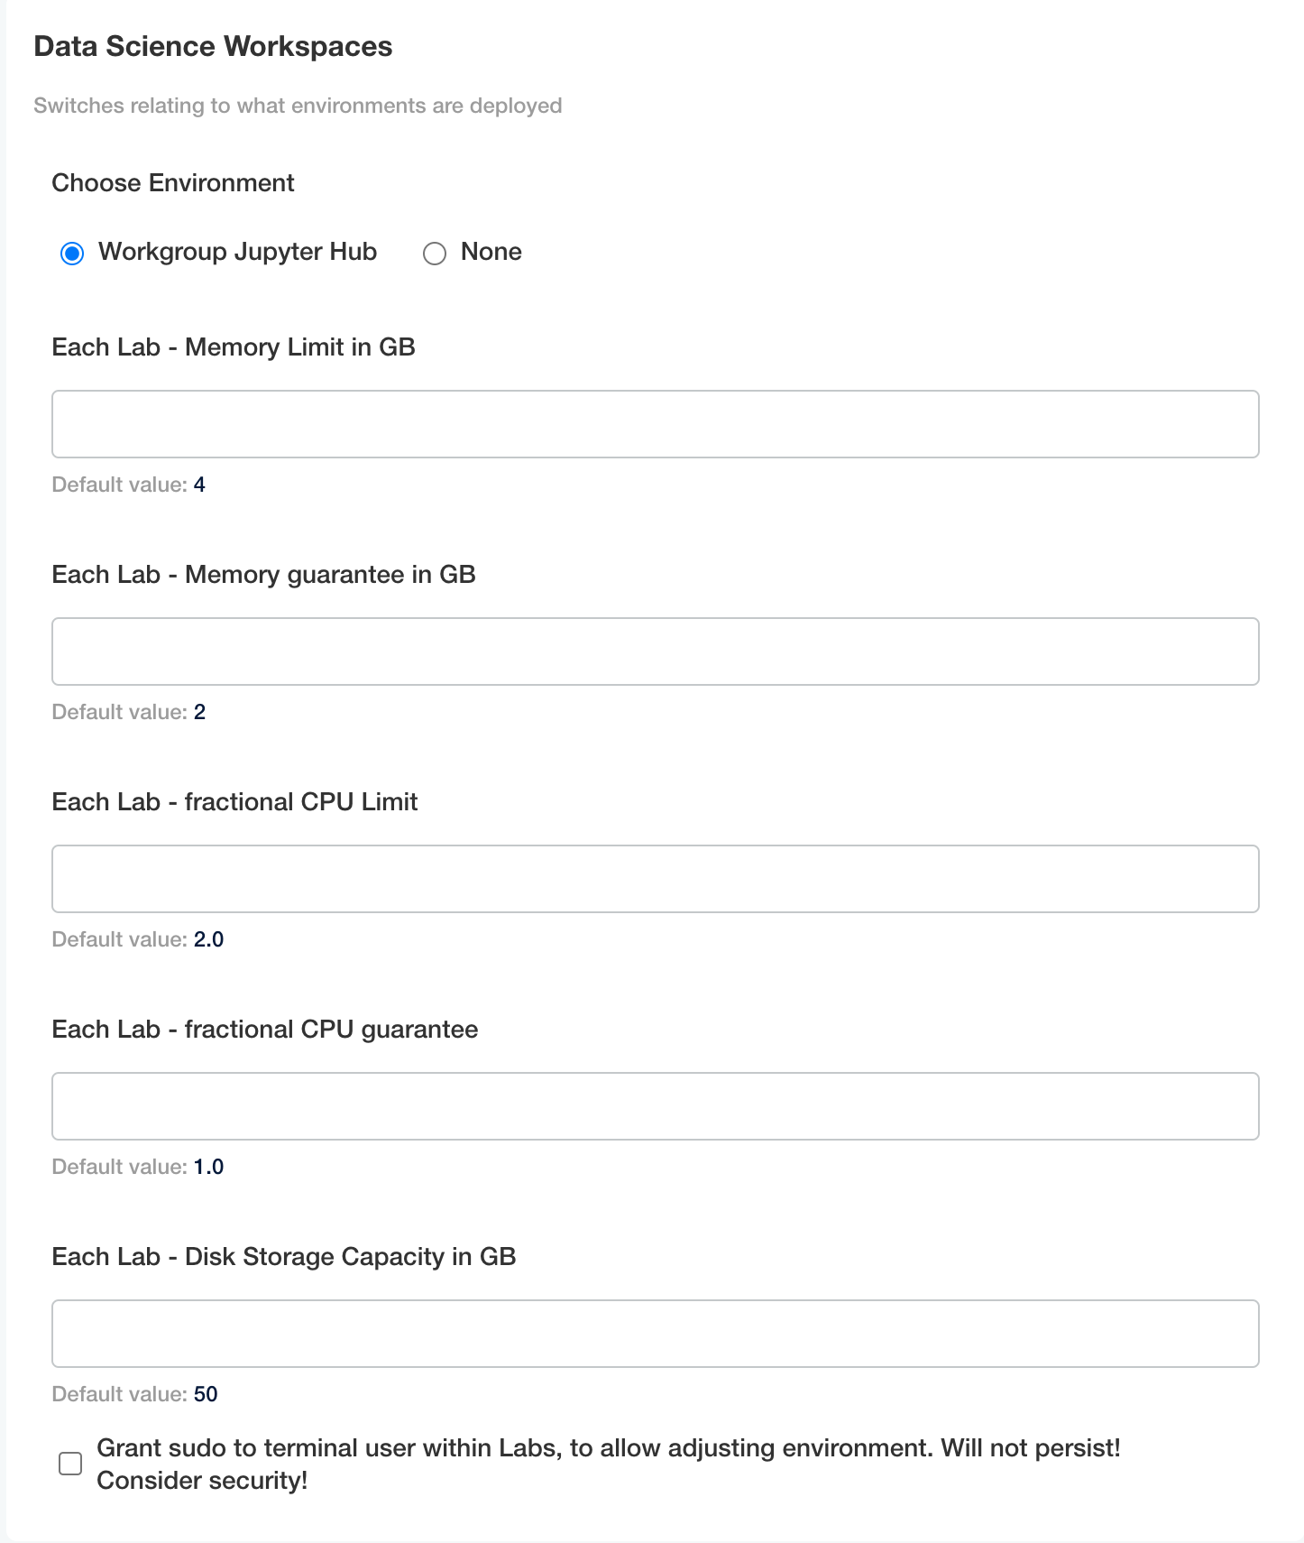This screenshot has width=1304, height=1543.
Task: Click default value "50" under Disk Storage
Action: 205,1394
